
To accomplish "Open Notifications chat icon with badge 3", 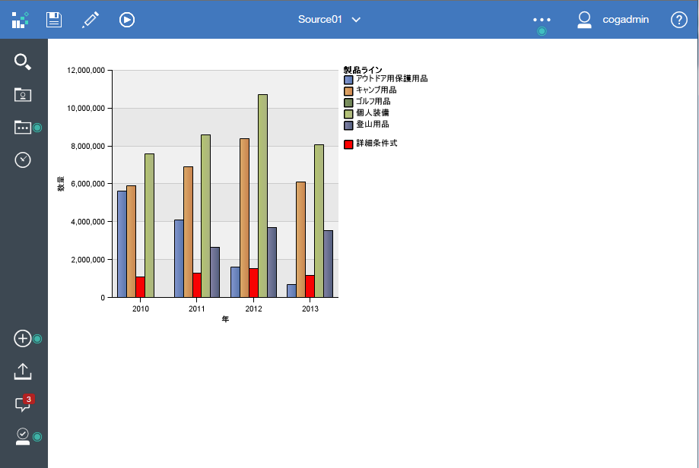I will coord(24,403).
